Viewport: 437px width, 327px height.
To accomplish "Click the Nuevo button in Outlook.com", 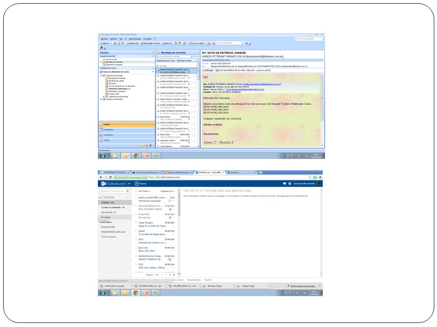I will pos(141,183).
